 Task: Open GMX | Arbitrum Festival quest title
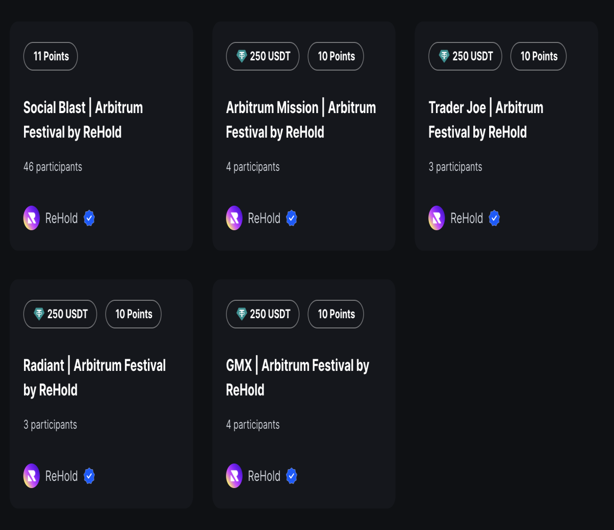298,378
